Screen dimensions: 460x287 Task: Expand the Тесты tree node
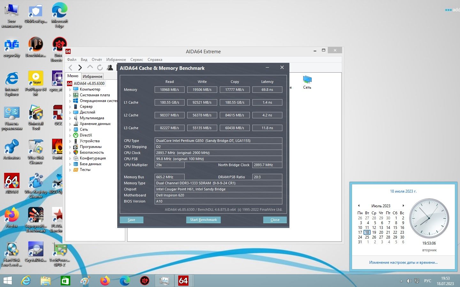click(70, 170)
